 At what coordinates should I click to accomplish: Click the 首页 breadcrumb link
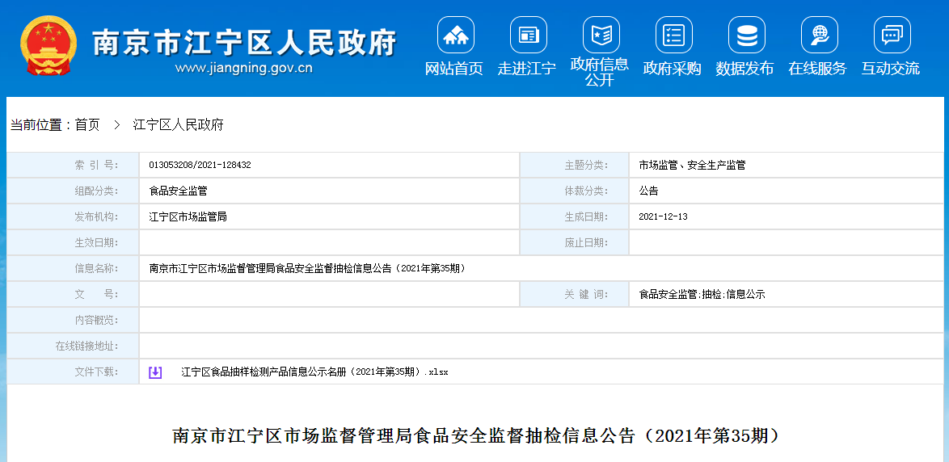(x=87, y=125)
